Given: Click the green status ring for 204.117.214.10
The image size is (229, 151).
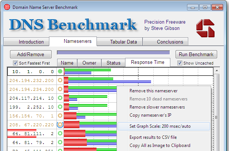Looking at the screenshot, I should (60, 98).
